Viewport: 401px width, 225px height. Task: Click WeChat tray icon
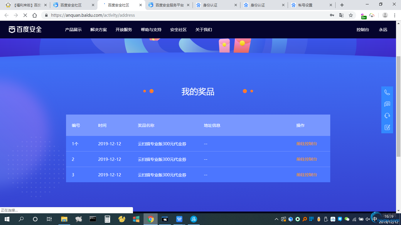[x=347, y=219]
